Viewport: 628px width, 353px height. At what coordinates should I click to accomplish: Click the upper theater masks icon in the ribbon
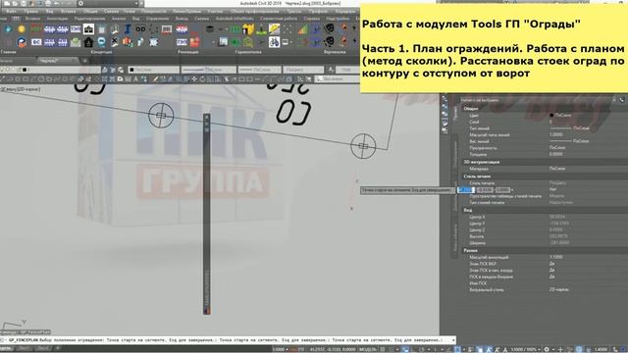pos(330,28)
